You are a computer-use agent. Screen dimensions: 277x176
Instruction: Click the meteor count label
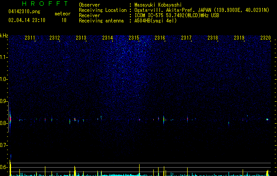coord(63,14)
